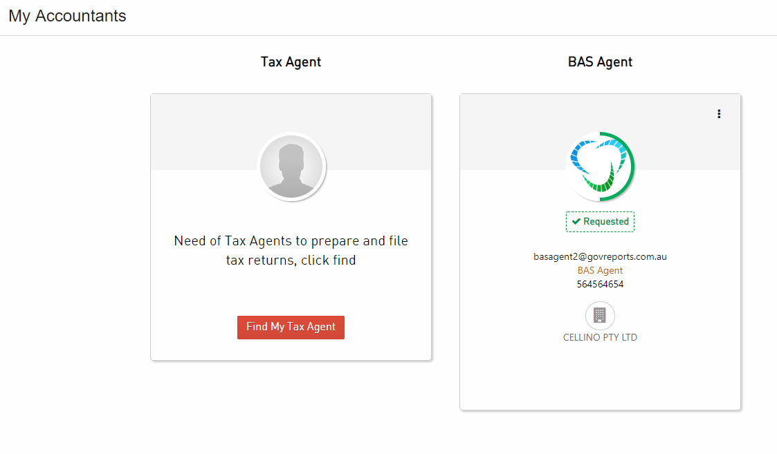Image resolution: width=777 pixels, height=454 pixels.
Task: Click the GovReports swirl logo
Action: click(600, 167)
